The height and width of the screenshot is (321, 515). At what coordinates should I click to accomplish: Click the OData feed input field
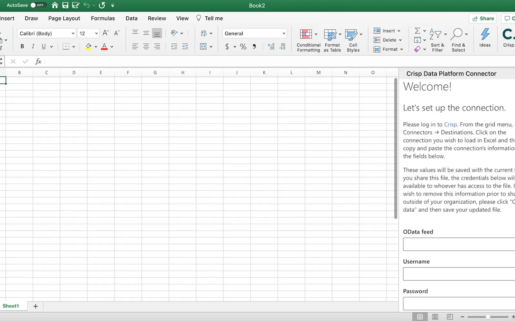[459, 244]
